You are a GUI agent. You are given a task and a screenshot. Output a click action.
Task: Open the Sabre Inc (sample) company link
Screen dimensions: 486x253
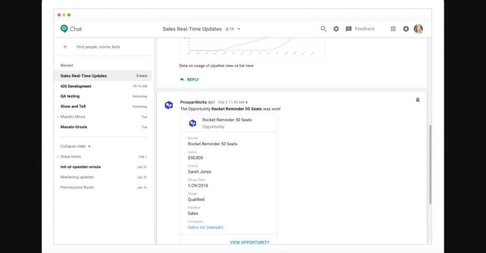tap(205, 227)
